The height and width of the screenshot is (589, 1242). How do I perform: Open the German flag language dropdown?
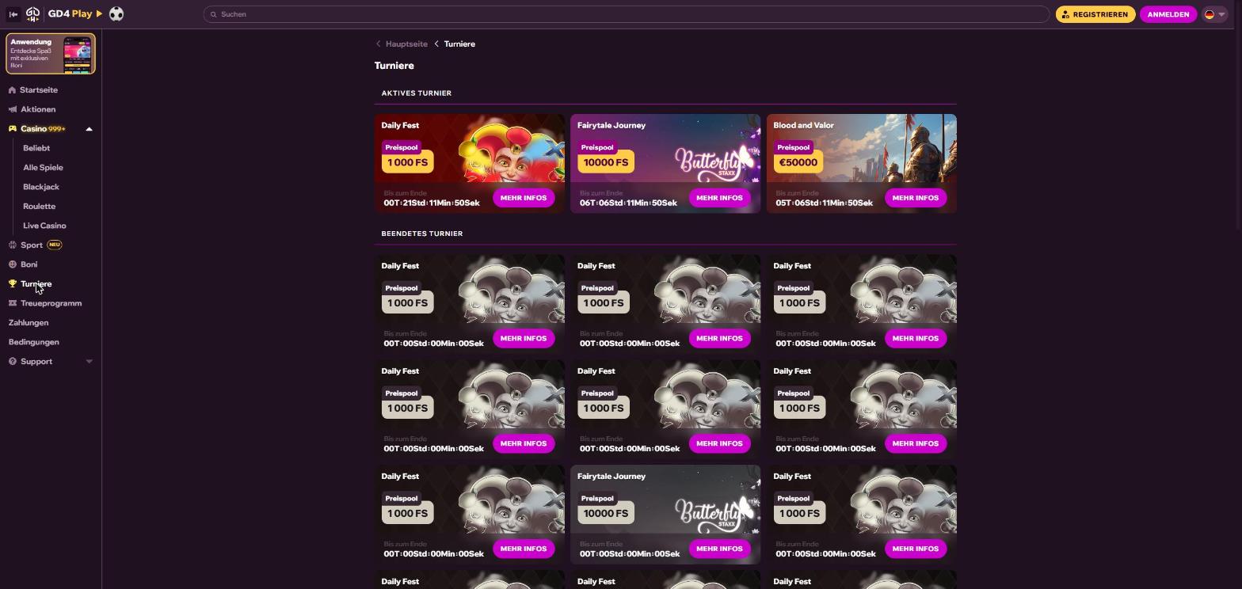[1214, 14]
